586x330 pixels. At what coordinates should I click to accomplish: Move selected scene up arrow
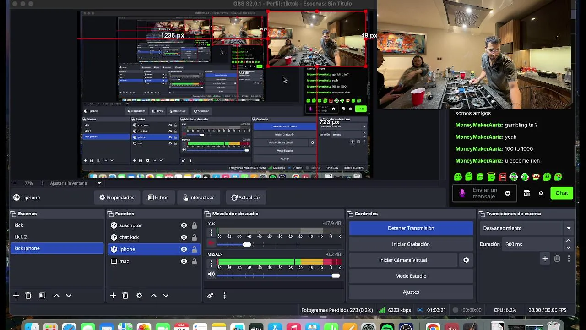click(x=57, y=296)
